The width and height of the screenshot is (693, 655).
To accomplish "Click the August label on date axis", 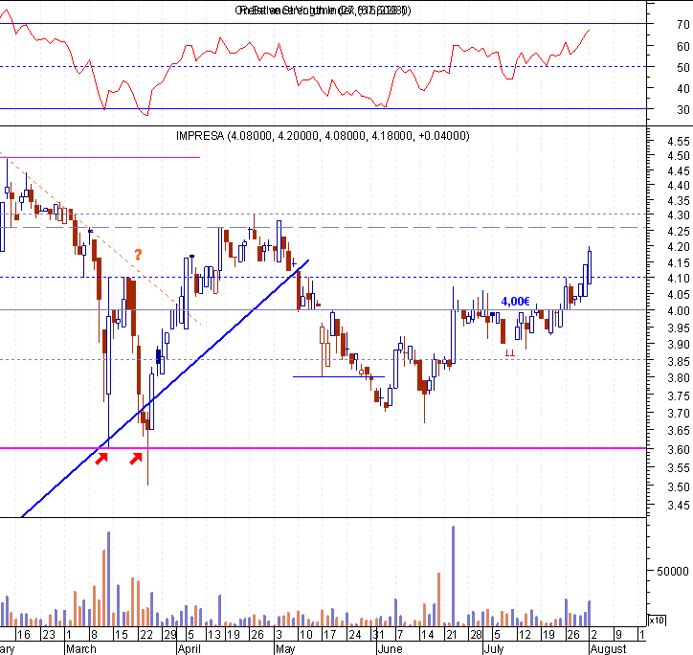I will coord(609,649).
